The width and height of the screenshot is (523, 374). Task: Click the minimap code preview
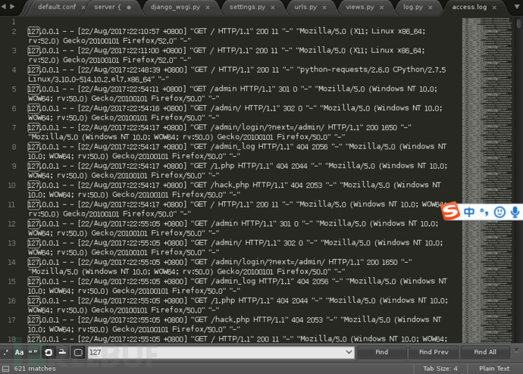tap(487, 180)
